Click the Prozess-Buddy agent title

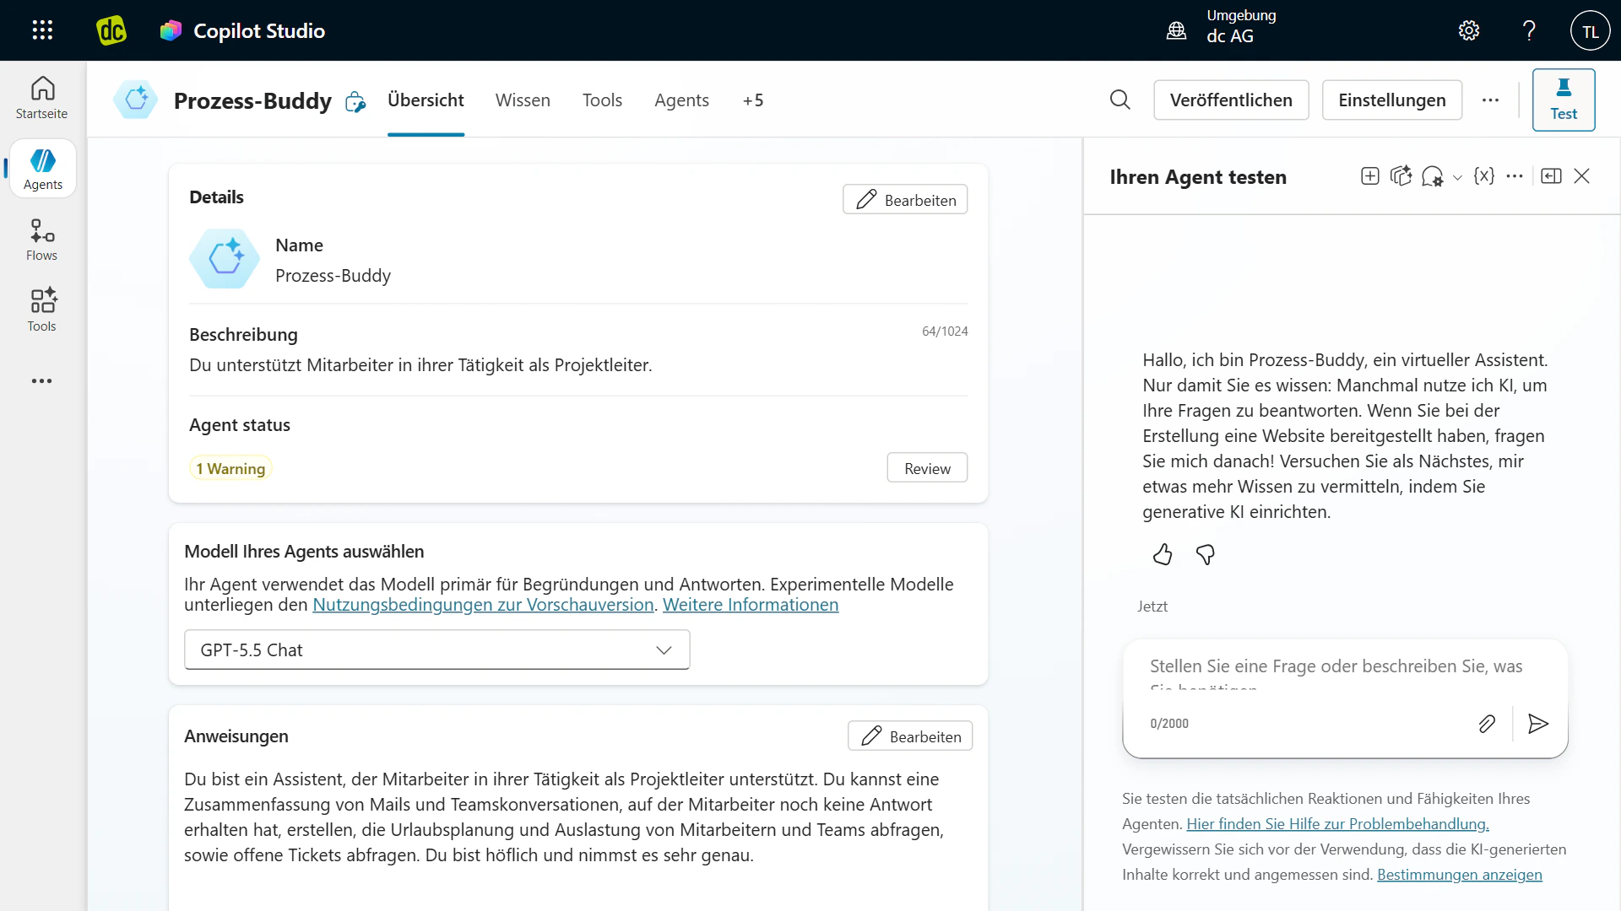[252, 101]
